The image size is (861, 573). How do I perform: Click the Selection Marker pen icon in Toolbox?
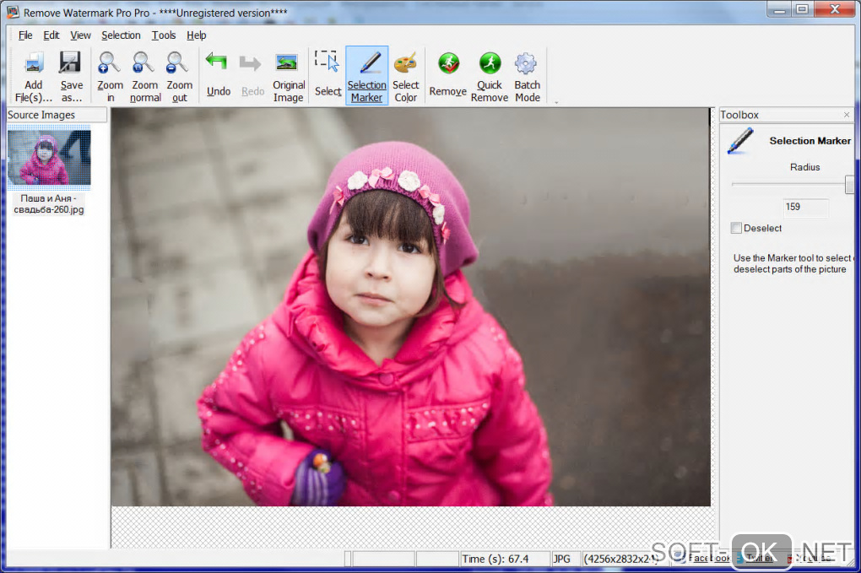740,140
